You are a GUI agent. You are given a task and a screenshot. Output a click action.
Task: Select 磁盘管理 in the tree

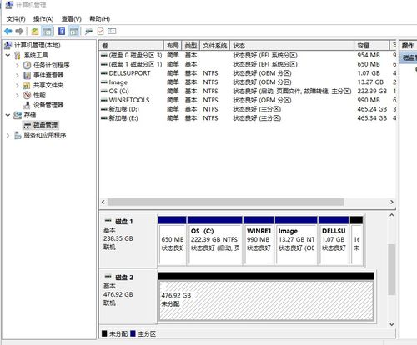[46, 125]
